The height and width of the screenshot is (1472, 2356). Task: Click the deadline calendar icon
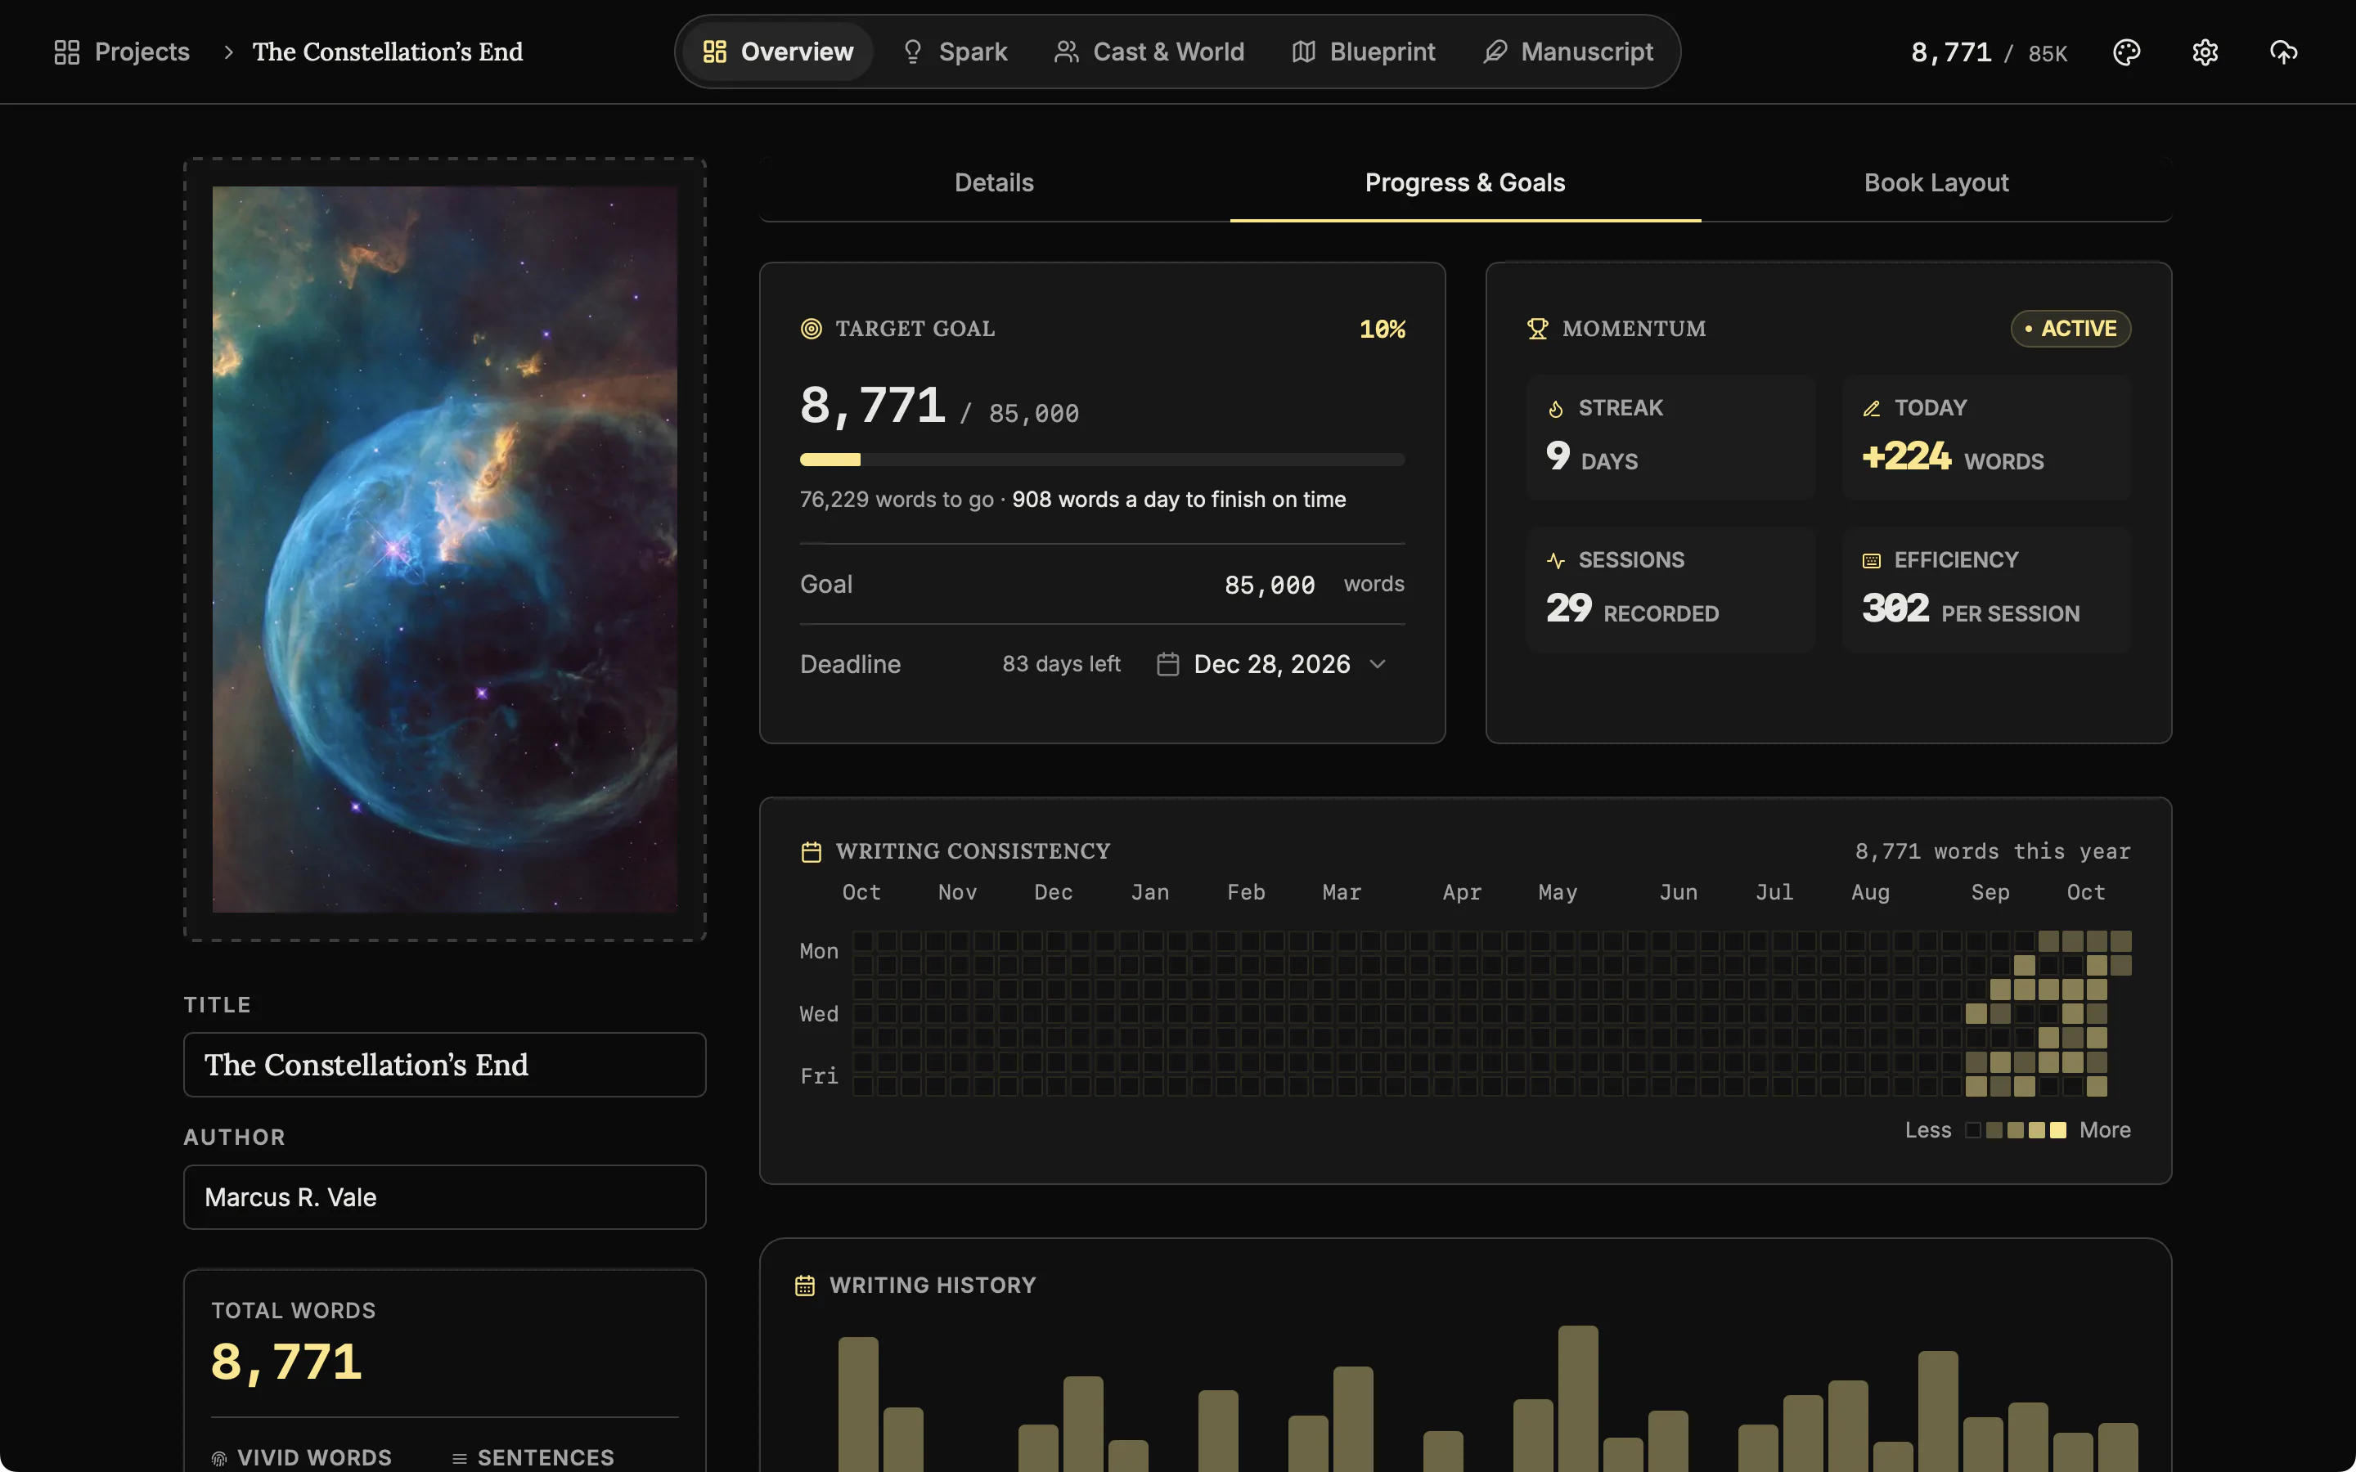point(1167,664)
